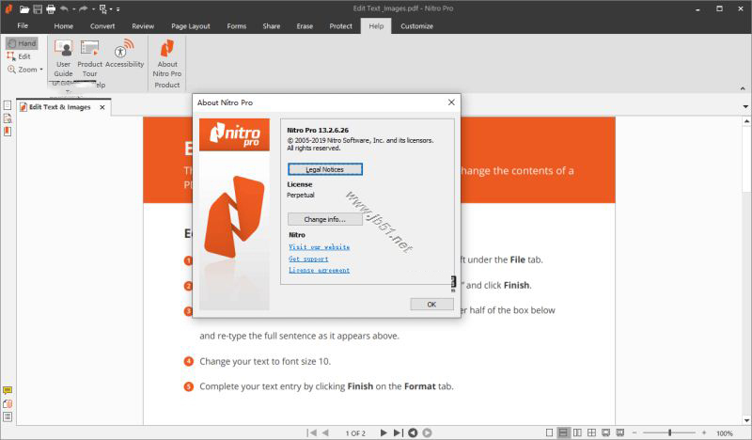Go to the previous page
Screen dimensions: 752x440
325,432
